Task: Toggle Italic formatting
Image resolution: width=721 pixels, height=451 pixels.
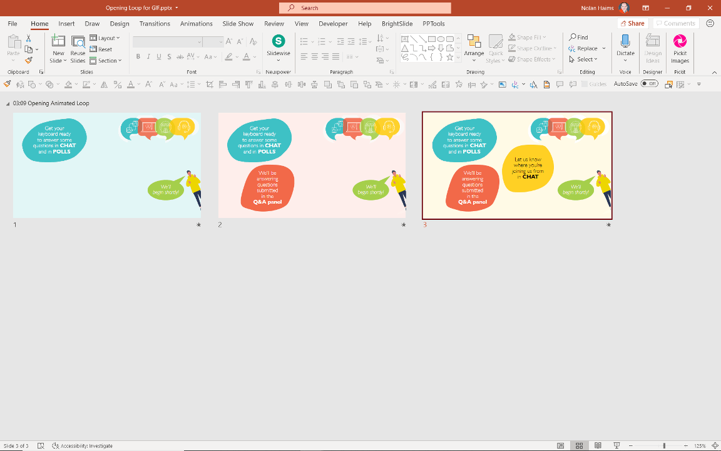Action: coord(148,56)
